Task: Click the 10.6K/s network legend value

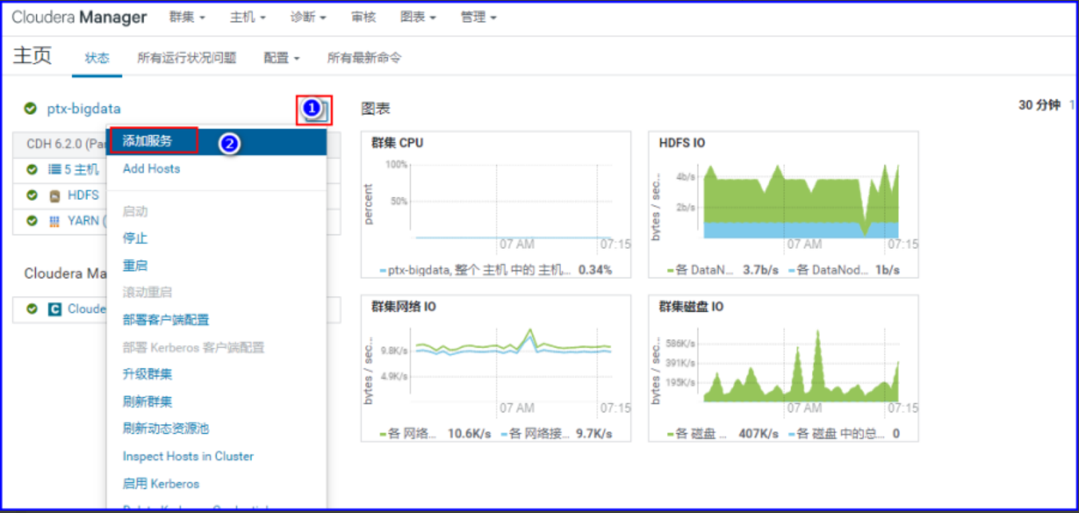Action: point(470,434)
